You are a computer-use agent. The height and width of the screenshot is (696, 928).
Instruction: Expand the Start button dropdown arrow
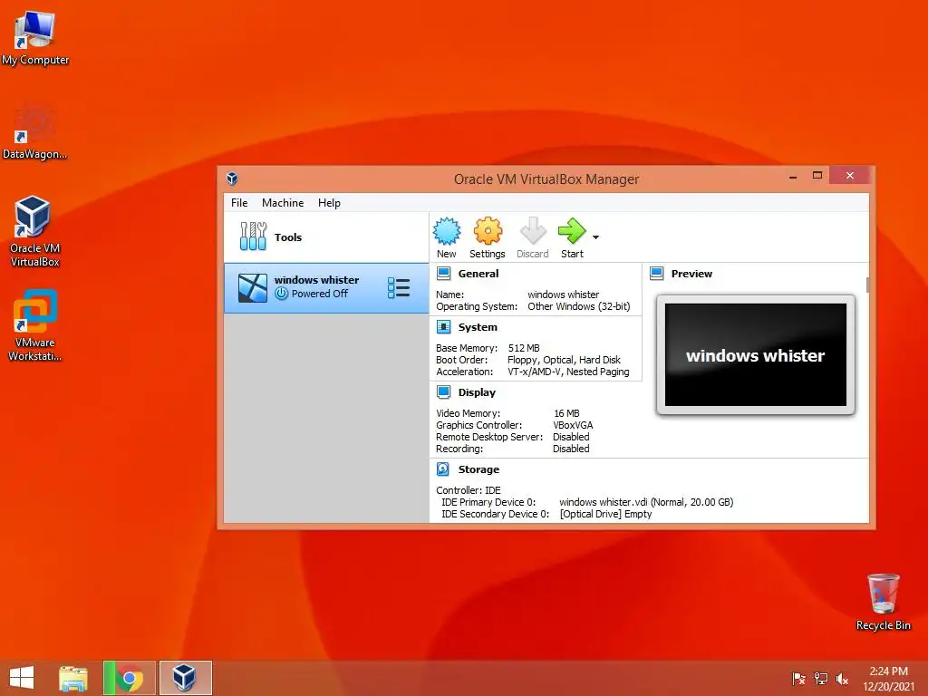coord(596,237)
